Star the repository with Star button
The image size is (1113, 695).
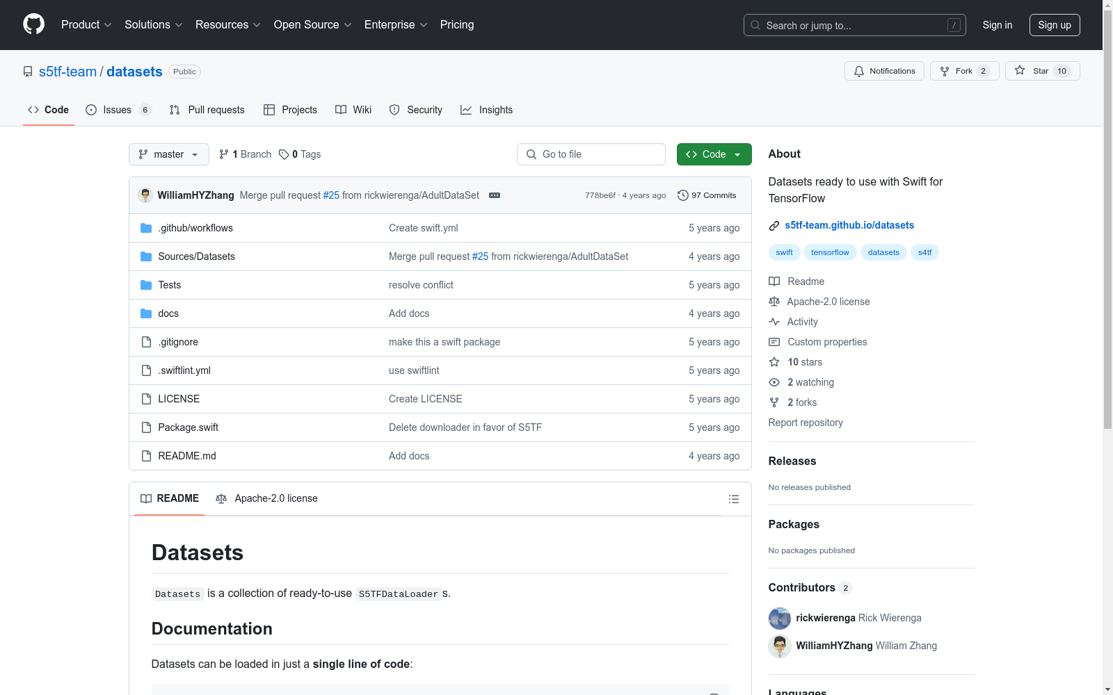point(1042,71)
